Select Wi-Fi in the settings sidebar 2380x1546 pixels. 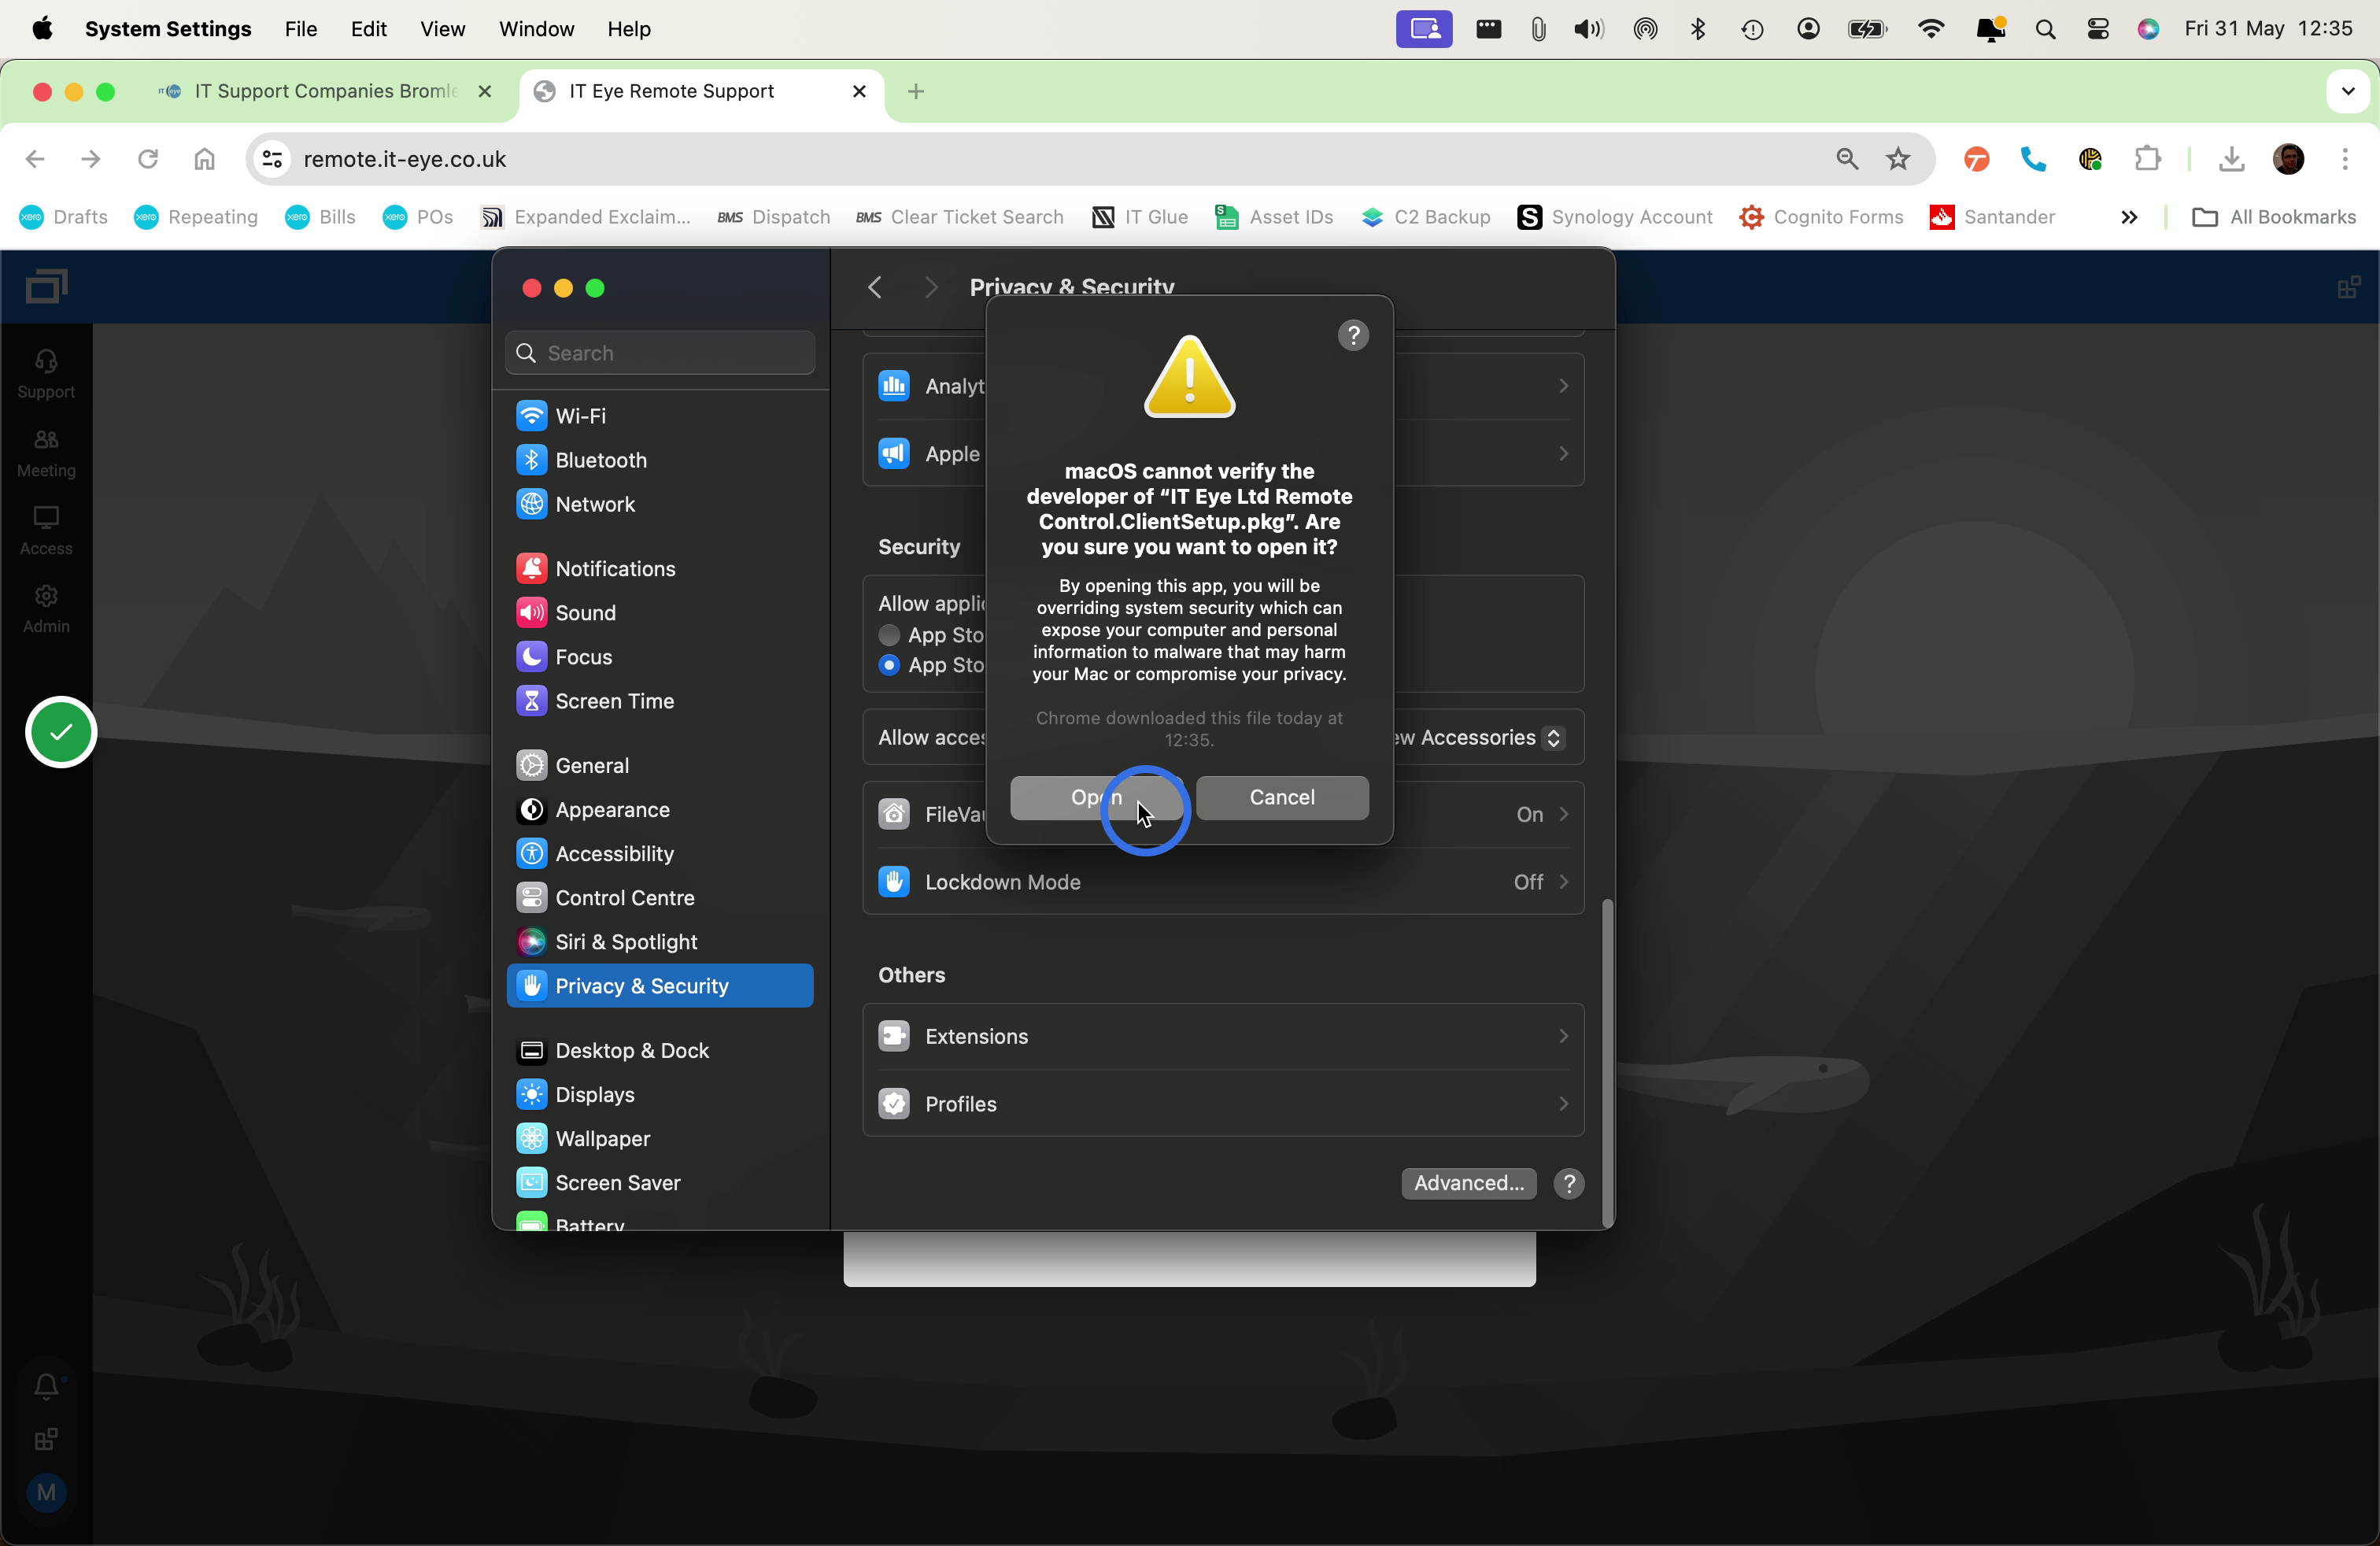660,416
